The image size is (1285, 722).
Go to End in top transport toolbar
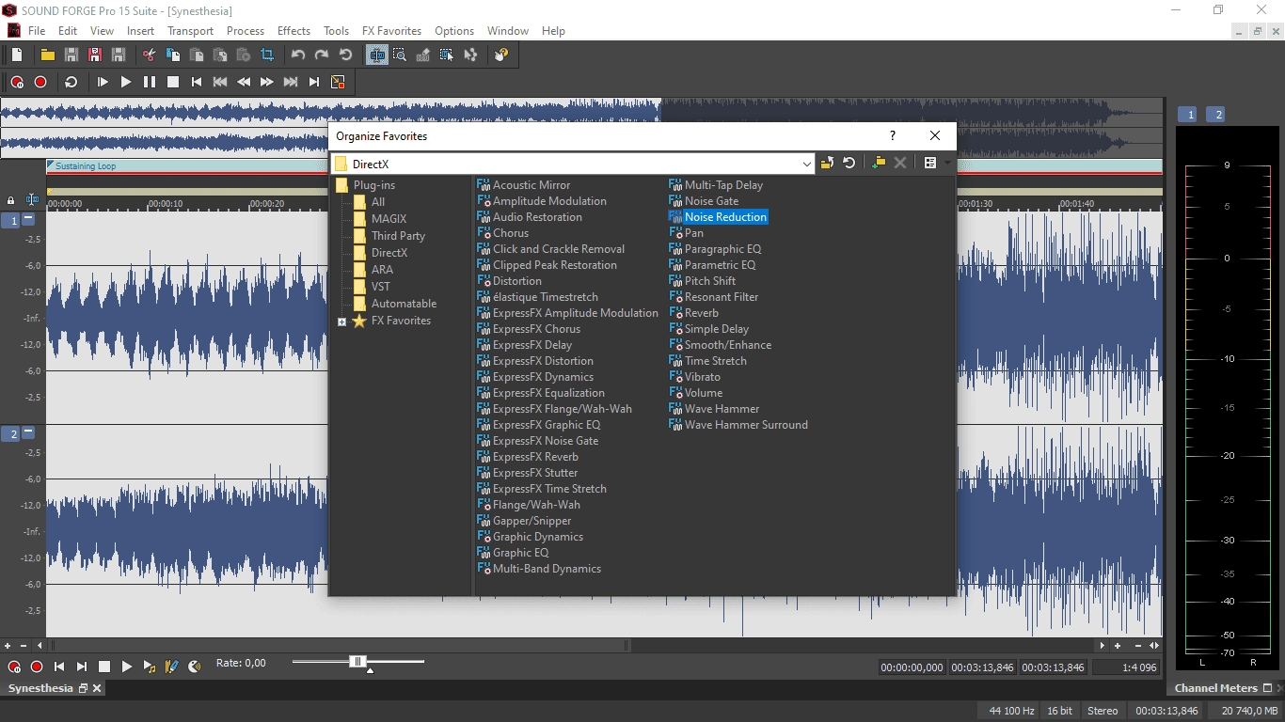314,83
